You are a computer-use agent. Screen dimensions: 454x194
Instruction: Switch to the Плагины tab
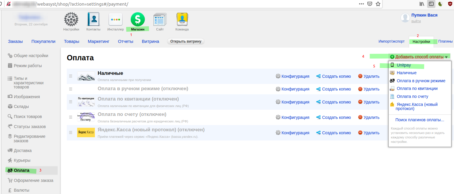click(x=445, y=41)
